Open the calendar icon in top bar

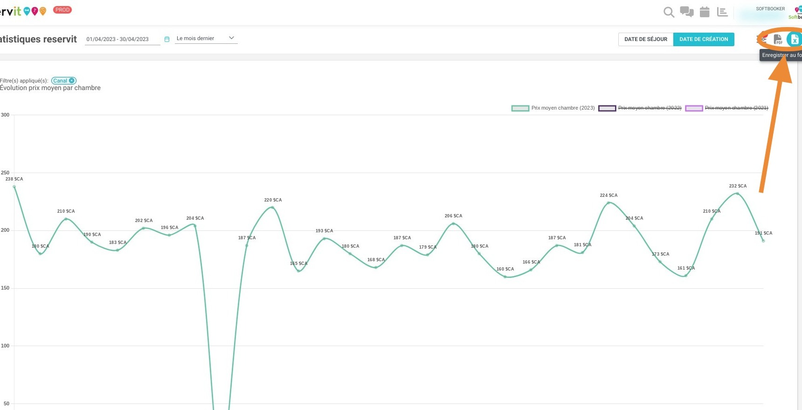(x=705, y=12)
